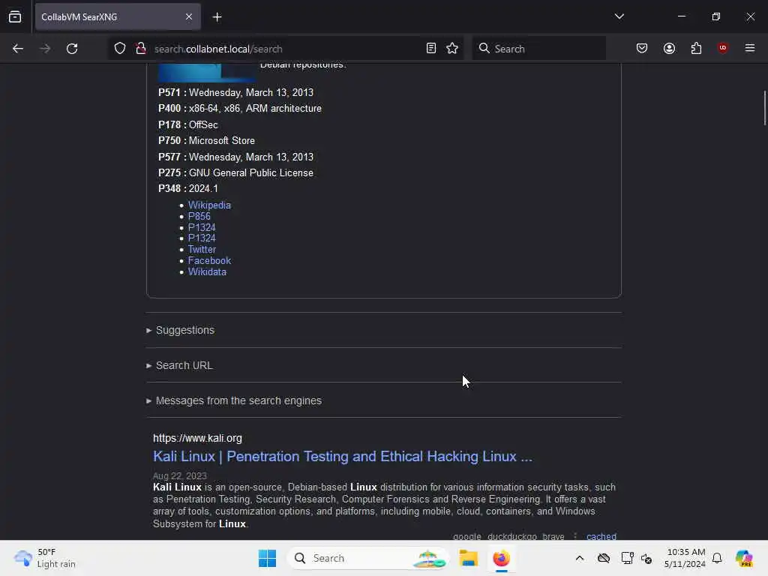The height and width of the screenshot is (576, 768).
Task: Click the OneDrive cloud tray icon
Action: pyautogui.click(x=604, y=558)
